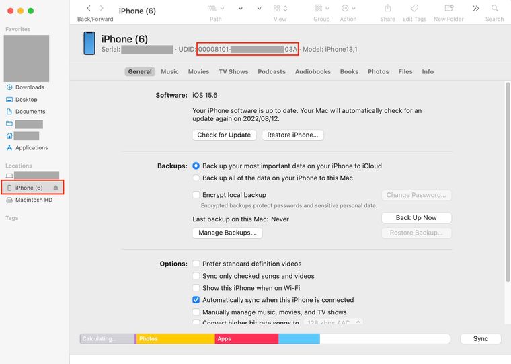Click the vertical scrollbar on the right
Image resolution: width=511 pixels, height=364 pixels.
tap(508, 182)
